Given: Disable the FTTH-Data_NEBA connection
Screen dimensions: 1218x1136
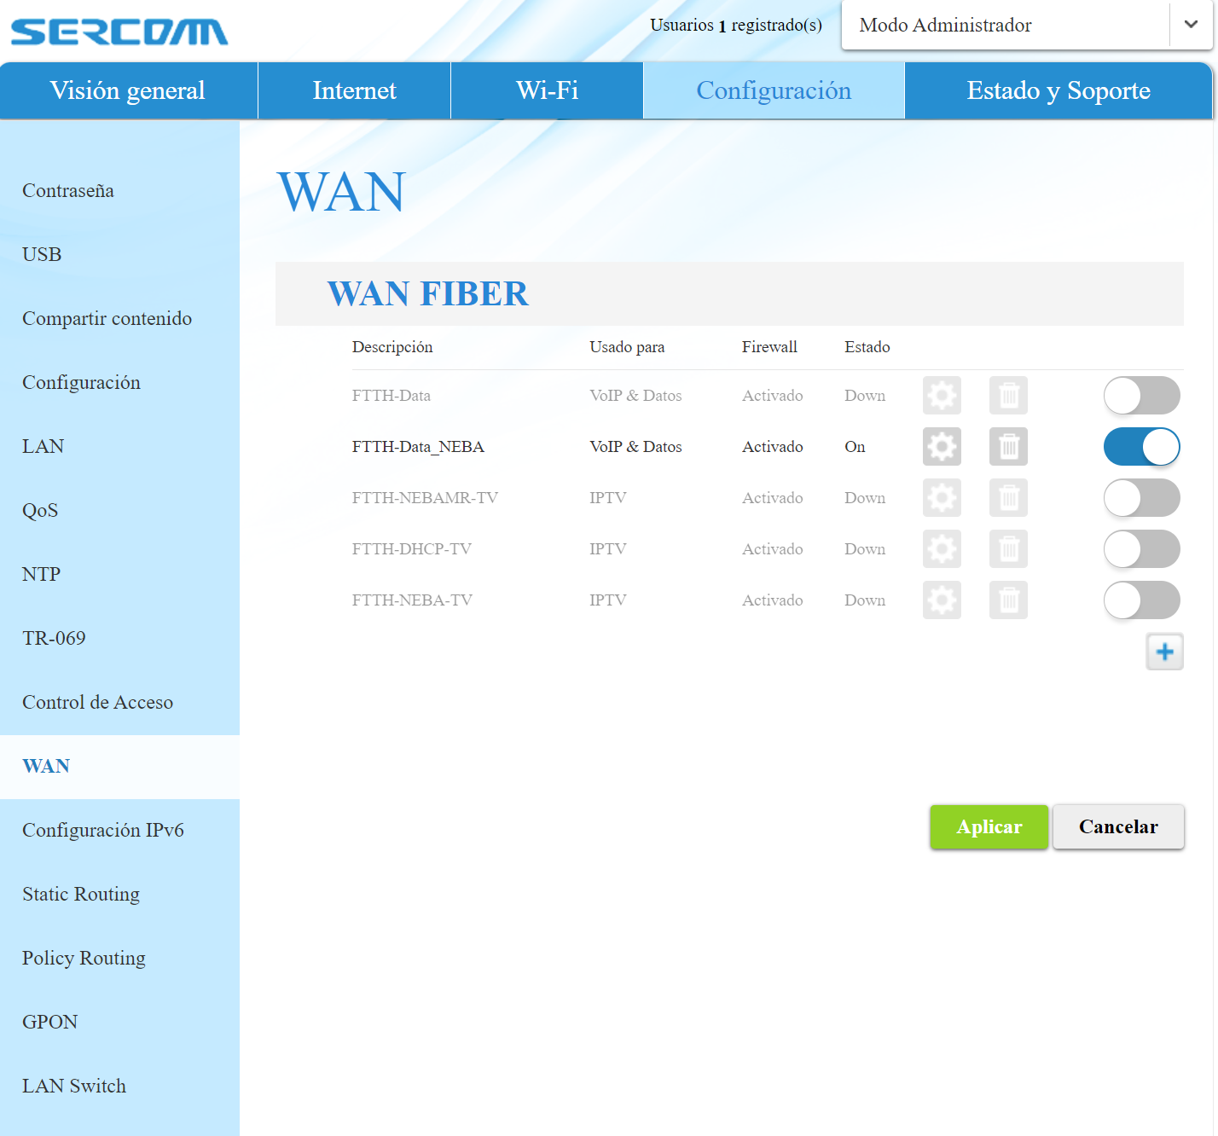Looking at the screenshot, I should coord(1142,446).
